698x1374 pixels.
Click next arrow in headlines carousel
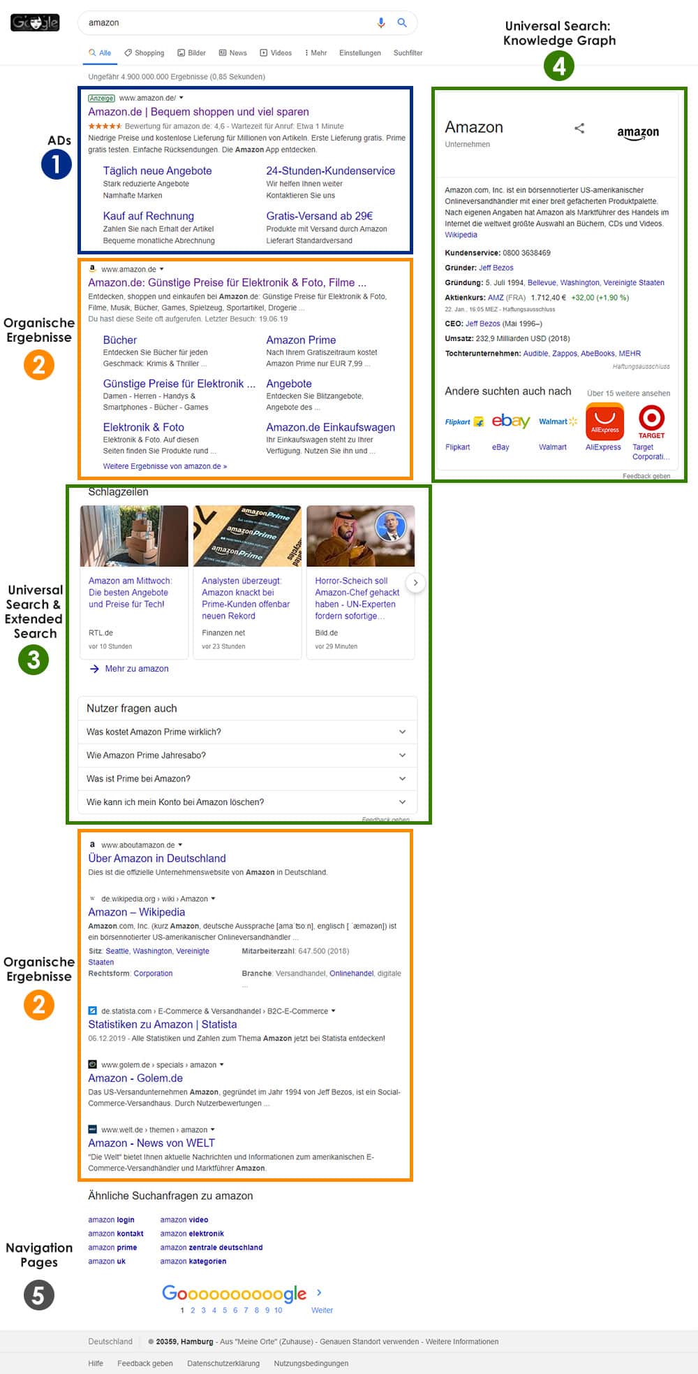(x=415, y=582)
